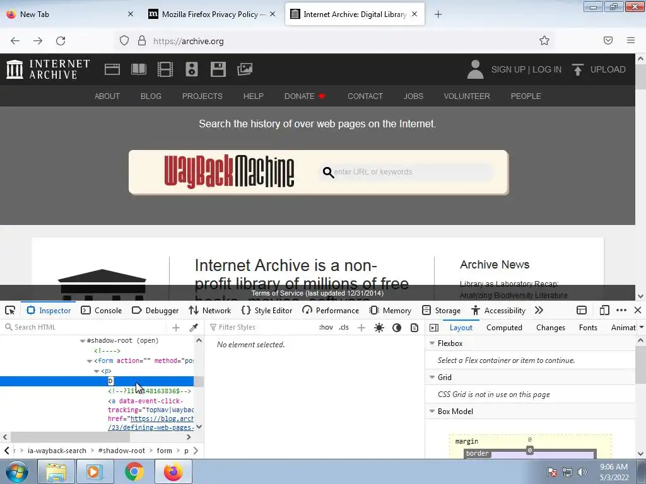Collapse the Box Model section

432,411
